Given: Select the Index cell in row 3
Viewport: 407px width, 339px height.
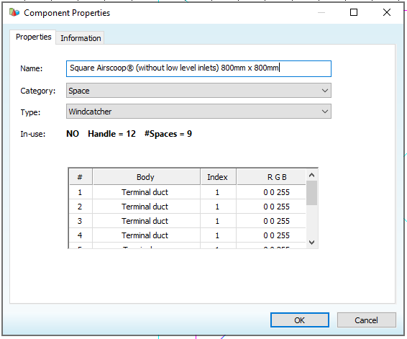Looking at the screenshot, I should 218,221.
